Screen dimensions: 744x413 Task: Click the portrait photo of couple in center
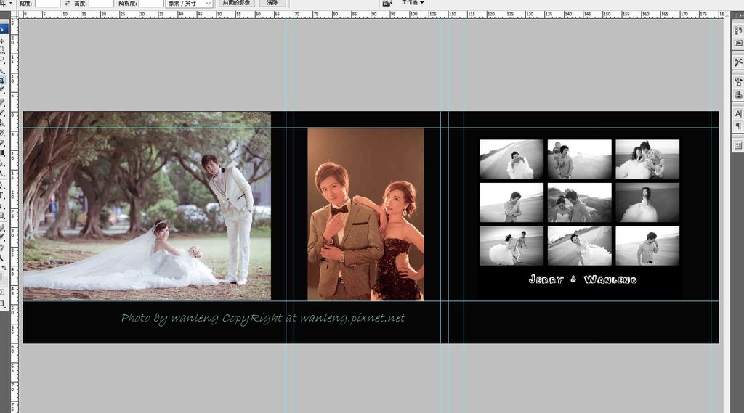(x=365, y=214)
